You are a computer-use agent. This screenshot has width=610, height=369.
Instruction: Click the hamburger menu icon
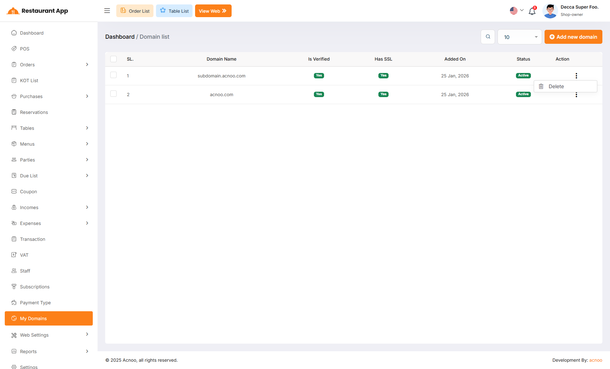(107, 11)
